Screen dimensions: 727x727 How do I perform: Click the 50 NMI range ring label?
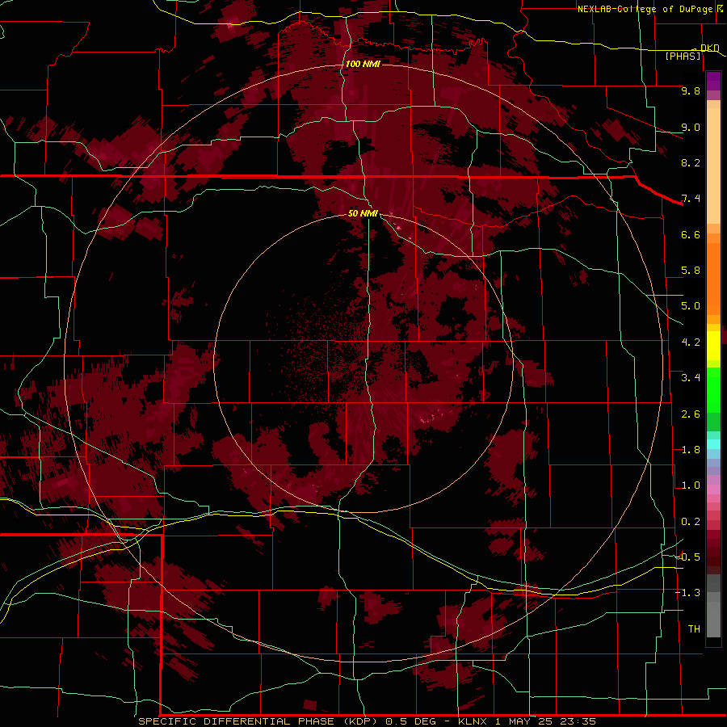coord(363,213)
